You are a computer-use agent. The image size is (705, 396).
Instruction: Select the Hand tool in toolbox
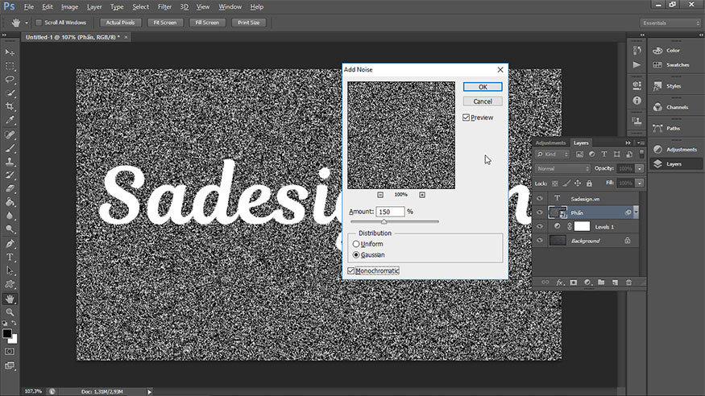click(10, 299)
